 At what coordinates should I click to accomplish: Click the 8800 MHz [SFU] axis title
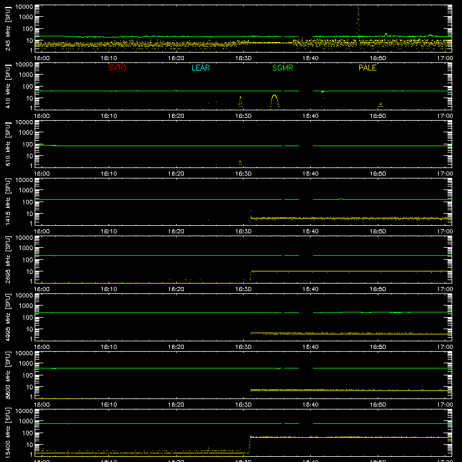[x=8, y=375]
